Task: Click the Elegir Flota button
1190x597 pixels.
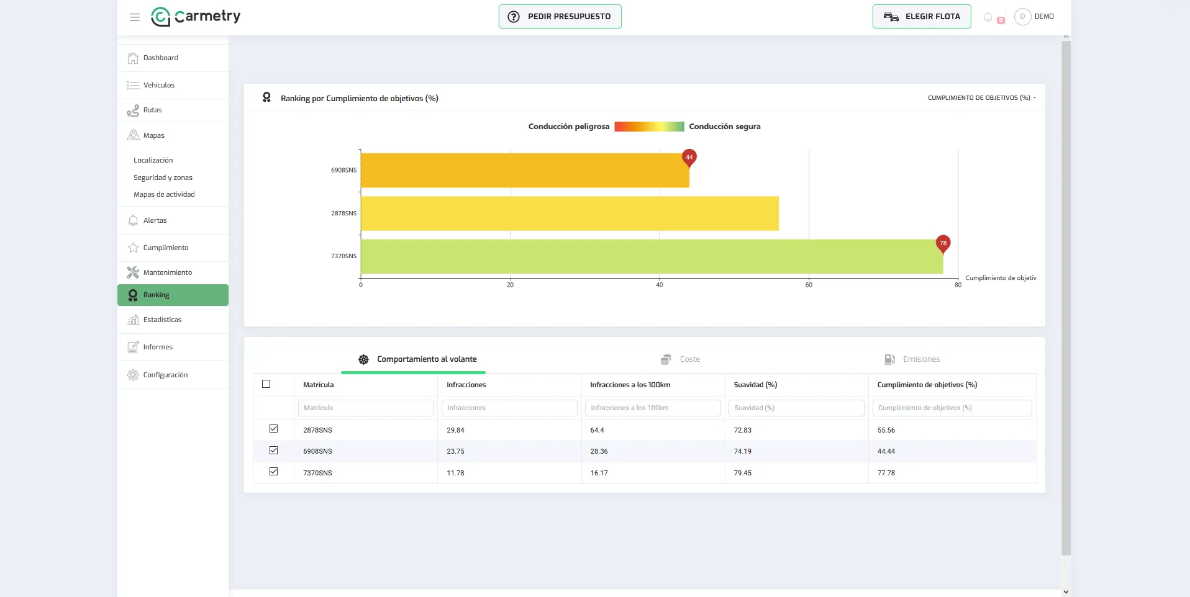Action: [x=922, y=17]
